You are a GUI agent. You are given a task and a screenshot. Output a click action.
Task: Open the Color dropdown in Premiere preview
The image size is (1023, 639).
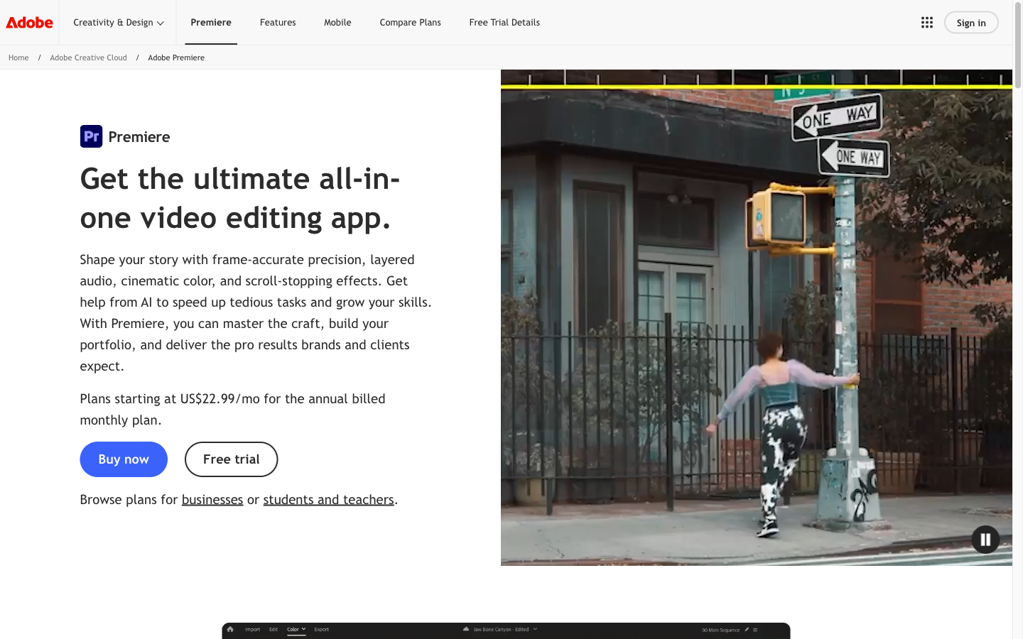coord(296,629)
